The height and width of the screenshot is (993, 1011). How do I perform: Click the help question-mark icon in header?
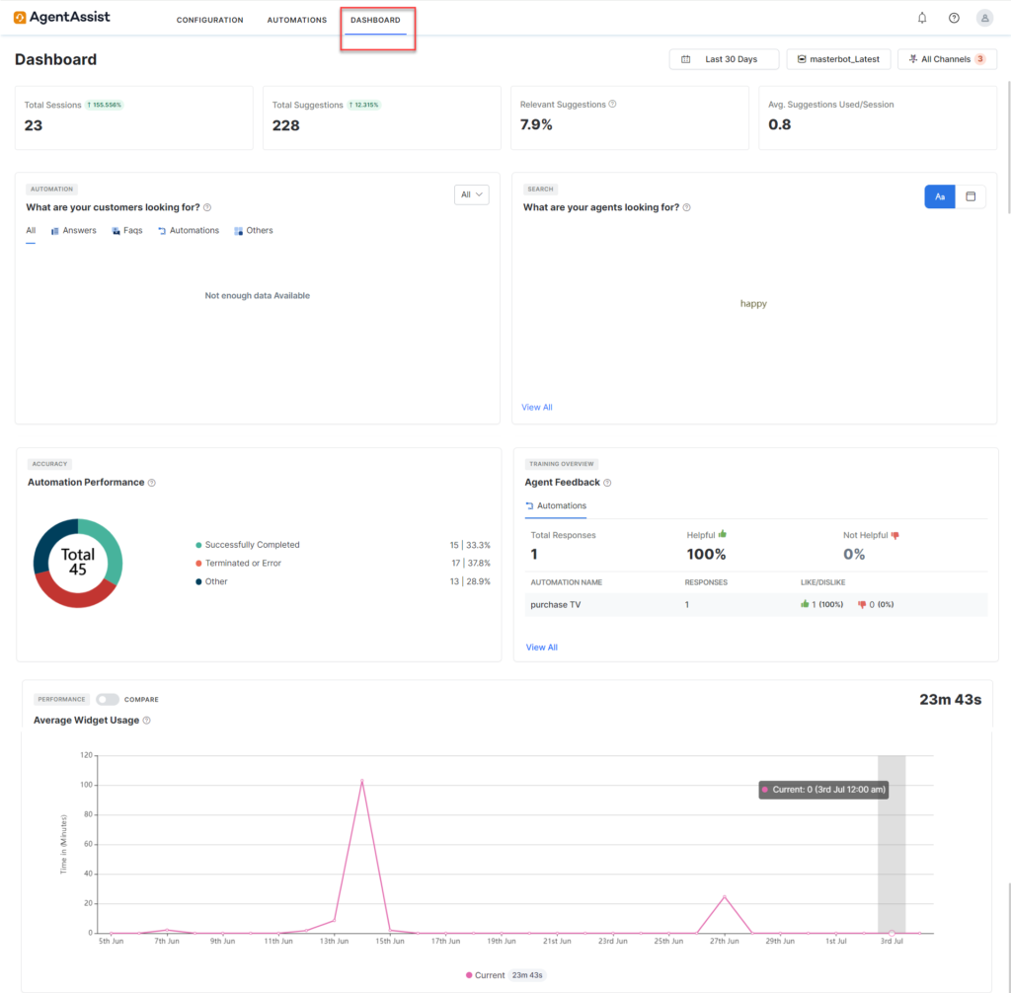click(x=953, y=17)
